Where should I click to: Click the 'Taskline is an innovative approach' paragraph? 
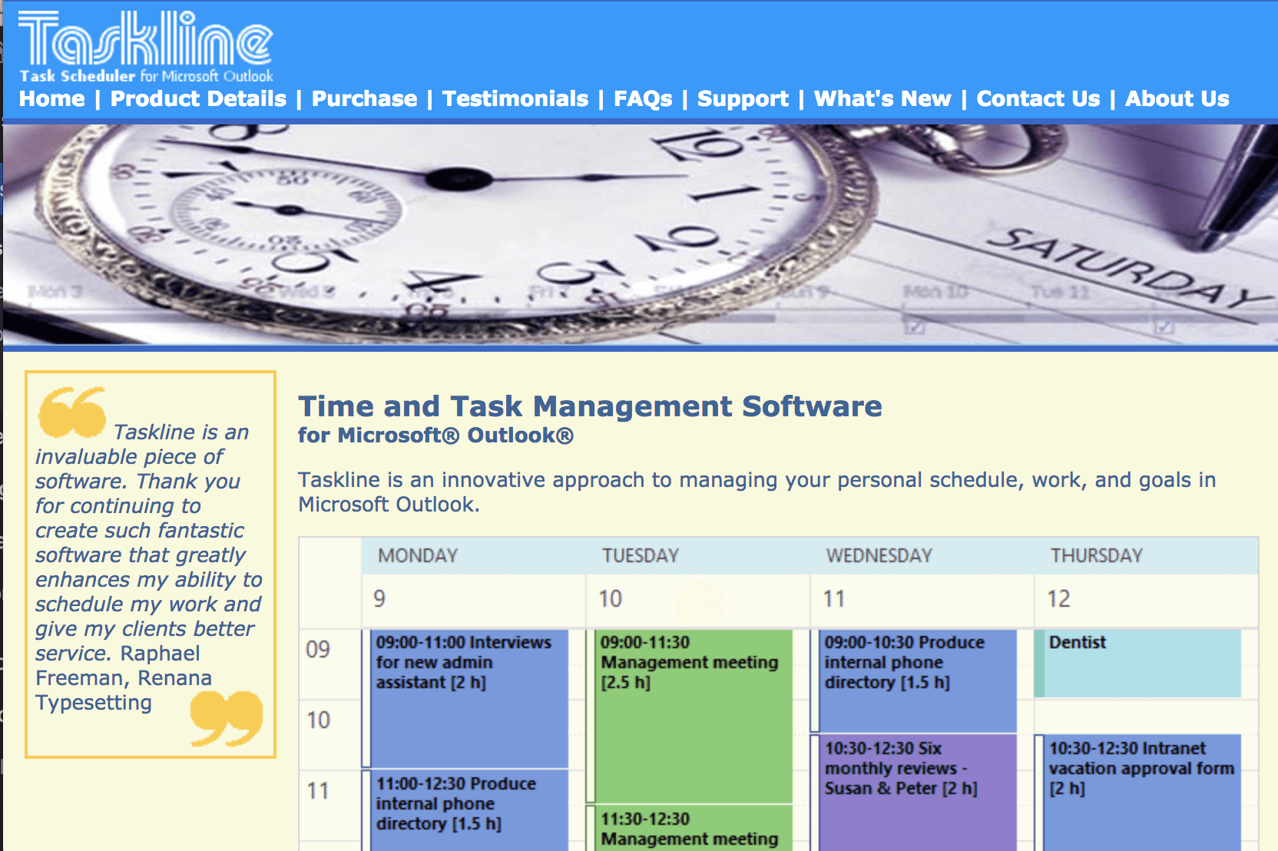[x=757, y=492]
